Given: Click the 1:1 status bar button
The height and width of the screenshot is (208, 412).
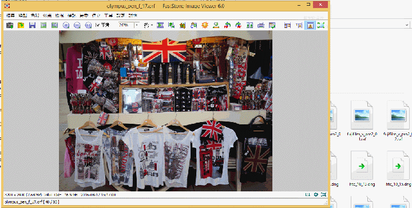Looking at the screenshot, I should point(308,195).
